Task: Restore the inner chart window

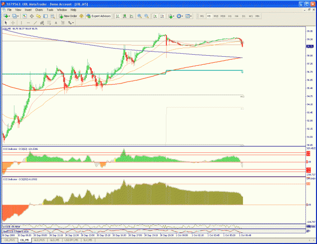Action: pyautogui.click(x=309, y=10)
